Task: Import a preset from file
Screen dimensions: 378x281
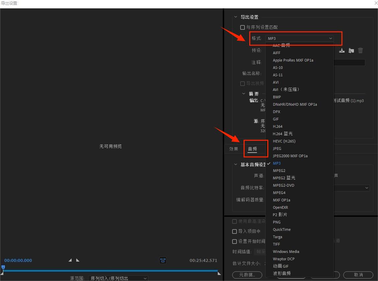Action: click(351, 50)
